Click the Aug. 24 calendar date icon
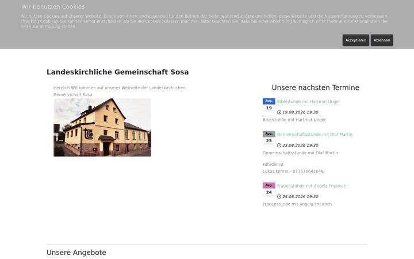The image size is (414, 259). pos(269,189)
